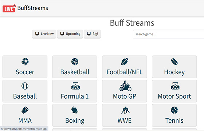Click the Formula 1 race car icon
Screen dimensions: 204x131
click(x=75, y=86)
